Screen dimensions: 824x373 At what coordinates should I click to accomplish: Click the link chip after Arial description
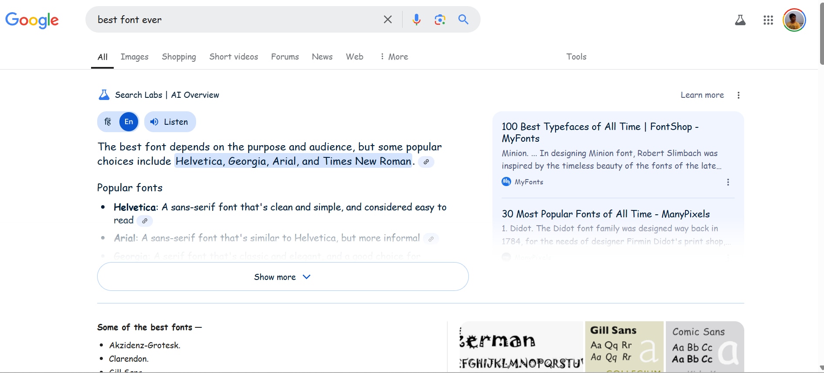(x=431, y=239)
